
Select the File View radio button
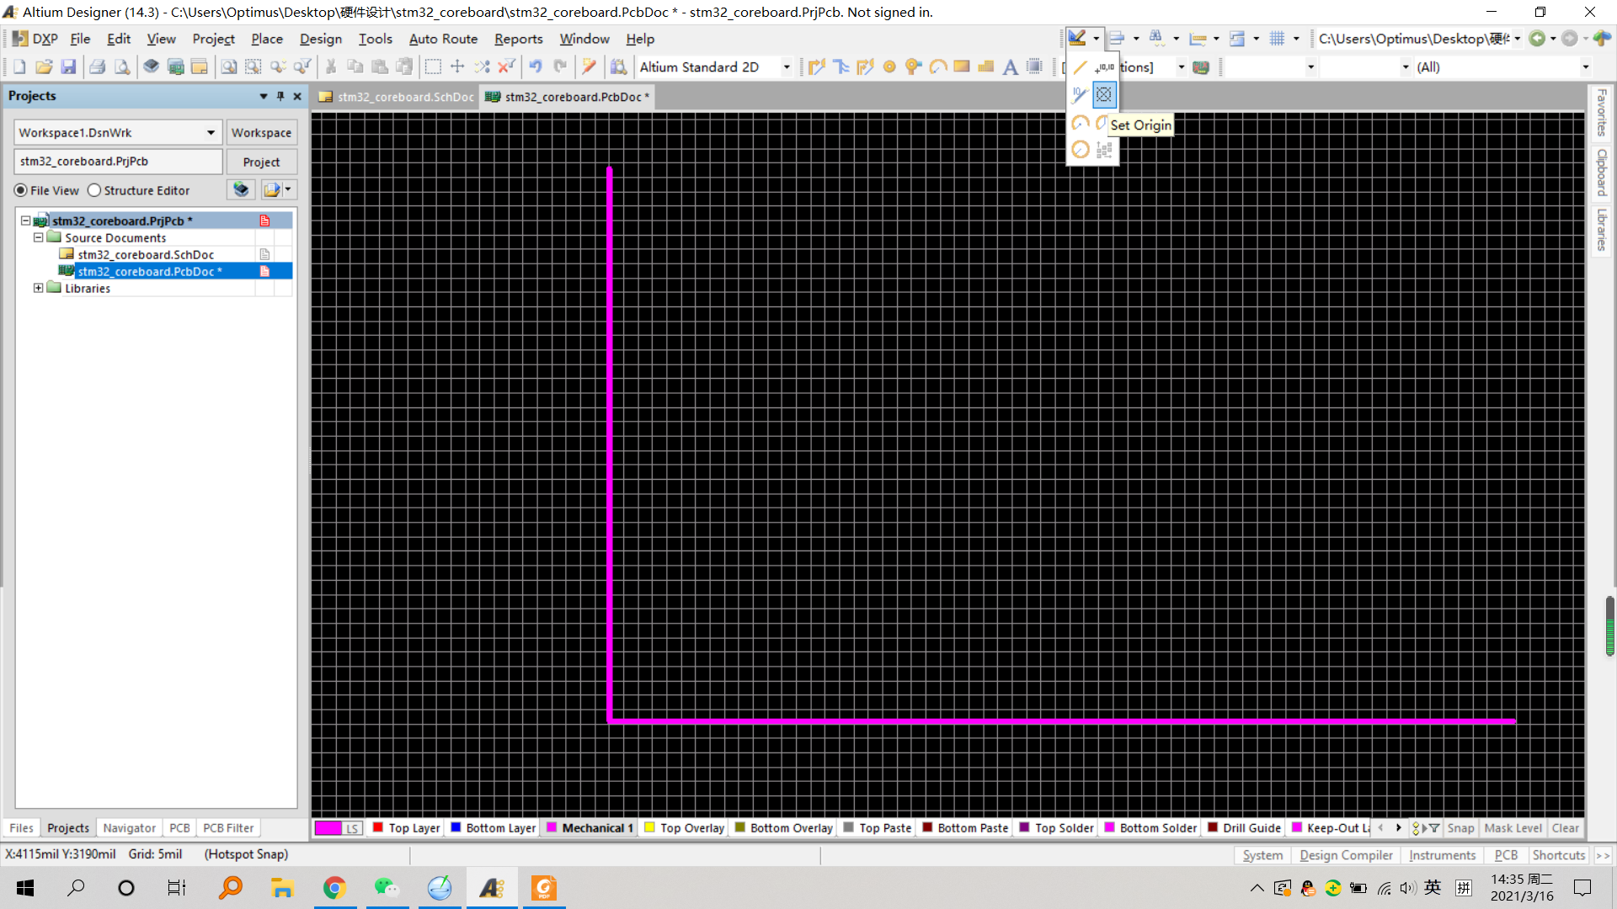pyautogui.click(x=21, y=191)
